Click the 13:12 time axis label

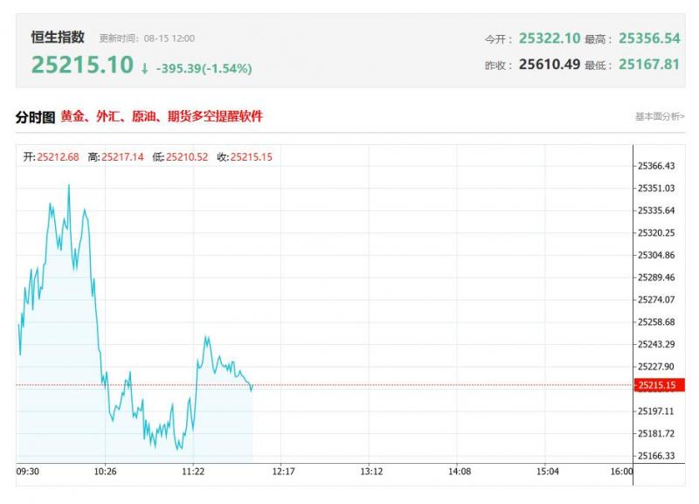(371, 472)
